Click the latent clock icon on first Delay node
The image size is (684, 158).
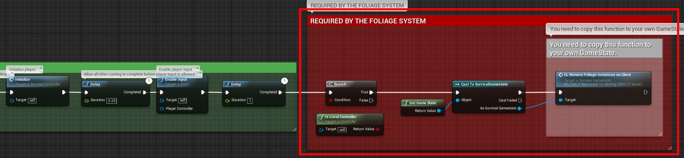149,81
